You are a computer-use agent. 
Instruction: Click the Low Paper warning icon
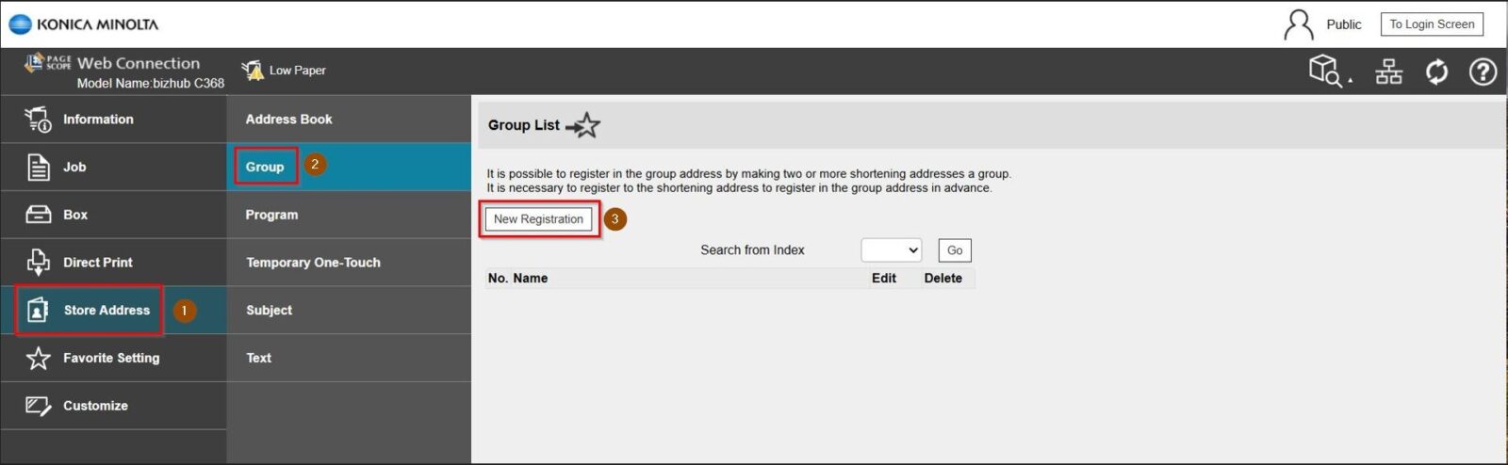(x=253, y=71)
